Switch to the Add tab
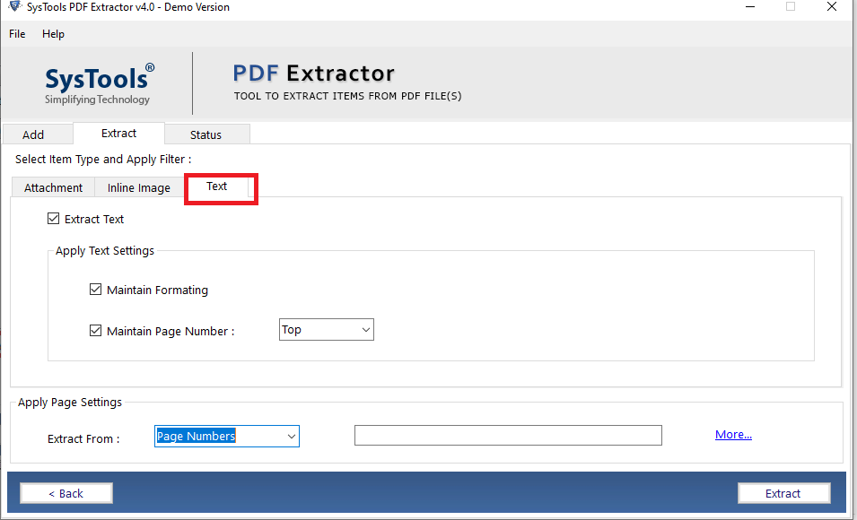This screenshot has height=520, width=857. pyautogui.click(x=38, y=134)
